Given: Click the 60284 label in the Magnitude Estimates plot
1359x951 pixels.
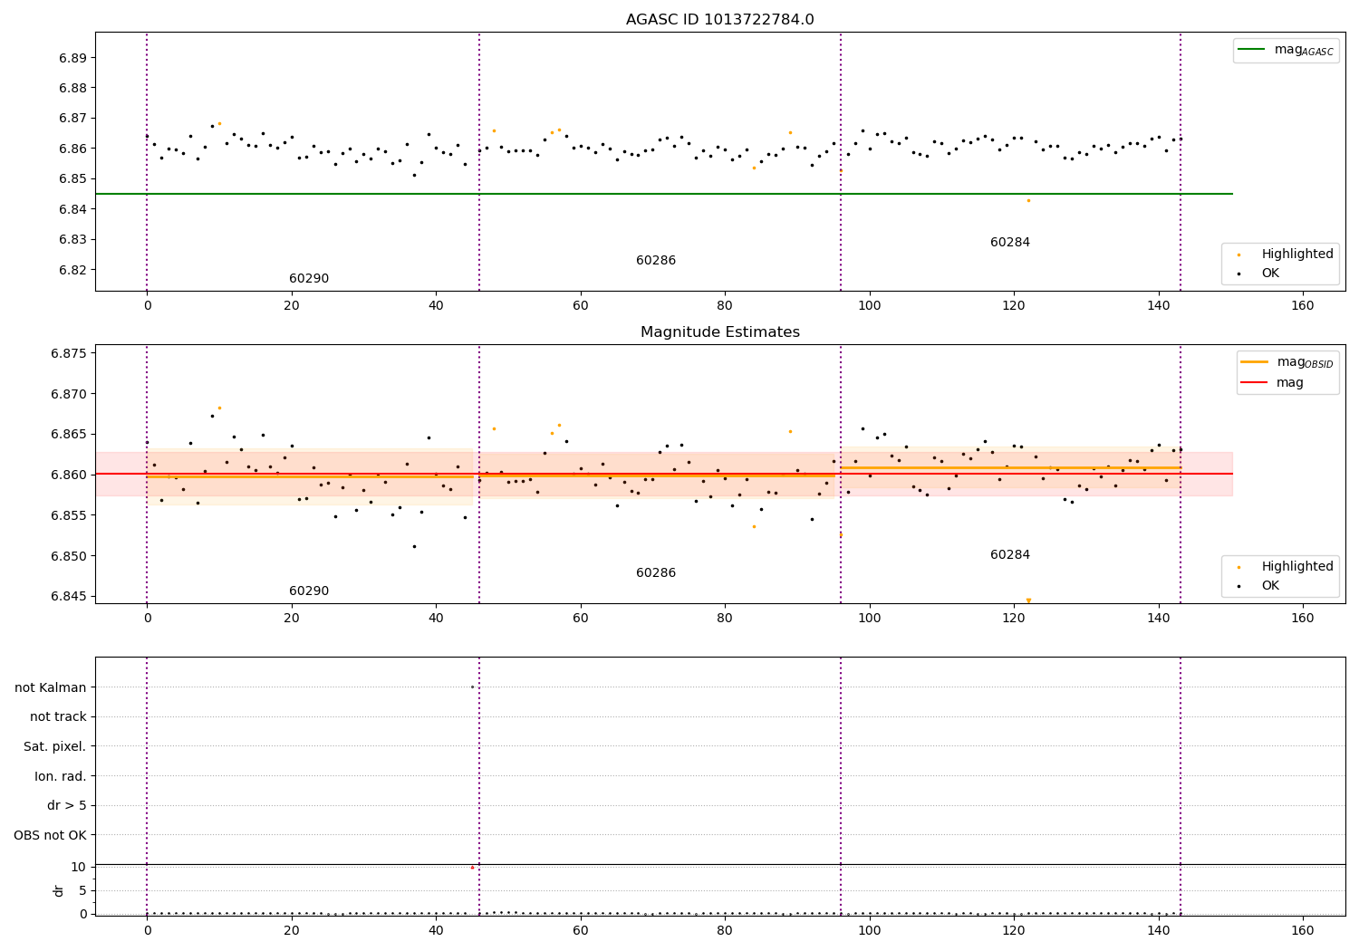Looking at the screenshot, I should coord(1010,554).
